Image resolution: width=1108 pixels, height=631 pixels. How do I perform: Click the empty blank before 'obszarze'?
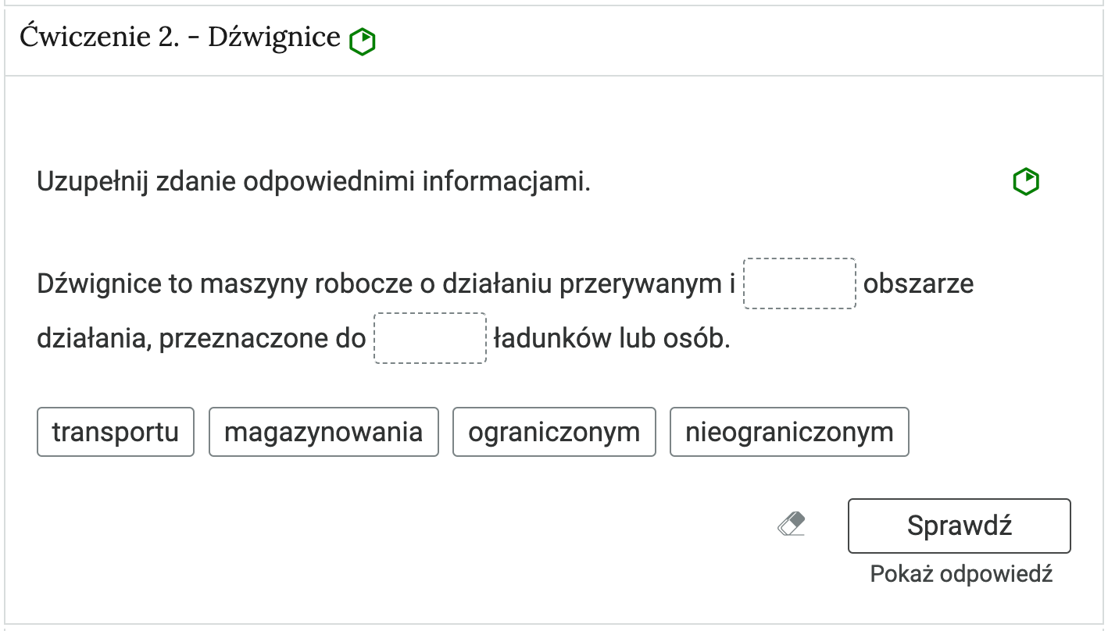click(x=799, y=283)
